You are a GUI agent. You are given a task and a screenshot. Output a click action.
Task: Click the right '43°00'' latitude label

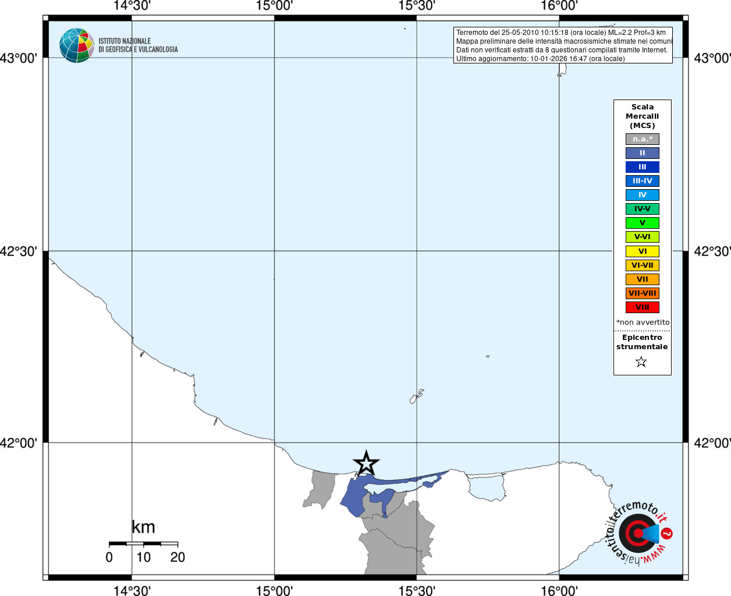712,58
